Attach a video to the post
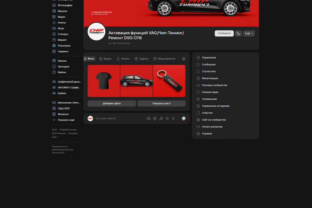The width and height of the screenshot is (312, 208). [155, 118]
